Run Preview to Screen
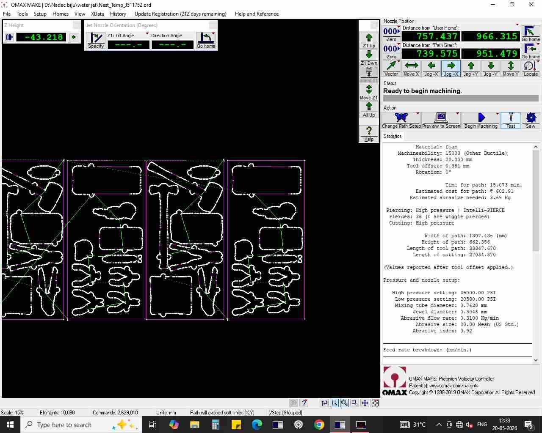 [441, 121]
